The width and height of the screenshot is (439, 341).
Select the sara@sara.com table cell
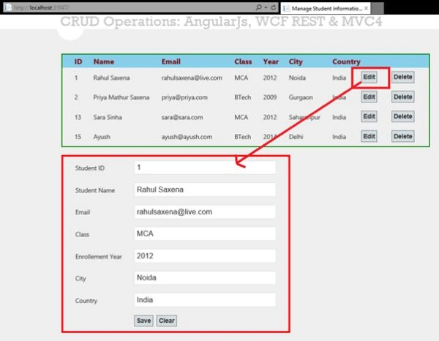pyautogui.click(x=182, y=117)
